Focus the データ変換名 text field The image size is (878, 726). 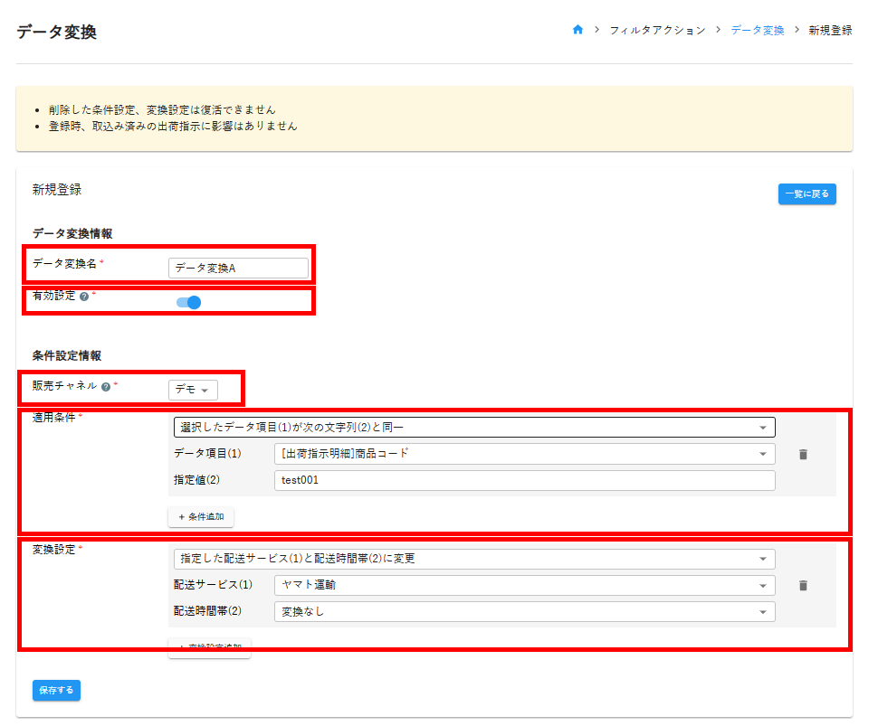click(x=238, y=269)
